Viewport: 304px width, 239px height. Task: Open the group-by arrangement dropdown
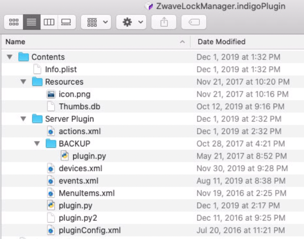(96, 22)
